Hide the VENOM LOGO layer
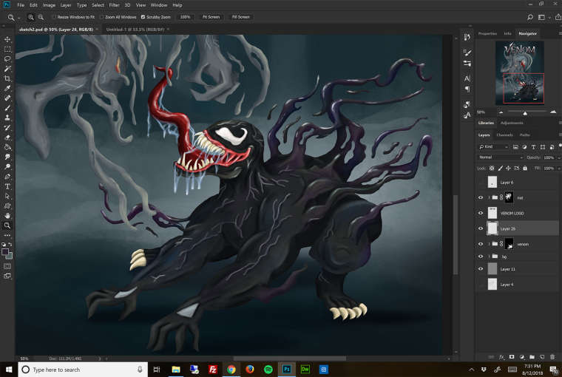Screen dimensions: 562x377 coord(481,213)
